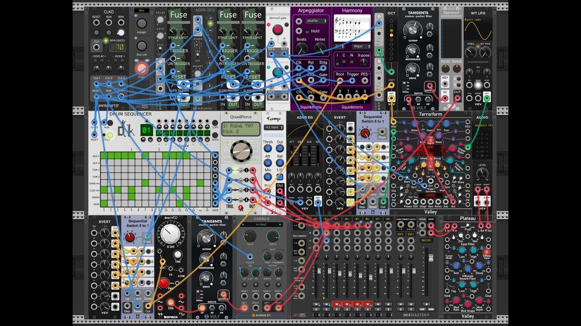Click the red PWM knob on evenVCO
This screenshot has height=326, width=581.
click(x=164, y=283)
